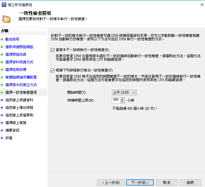Go to the 選擇資料保護方式 step
This screenshot has width=205, height=187.
(19, 62)
